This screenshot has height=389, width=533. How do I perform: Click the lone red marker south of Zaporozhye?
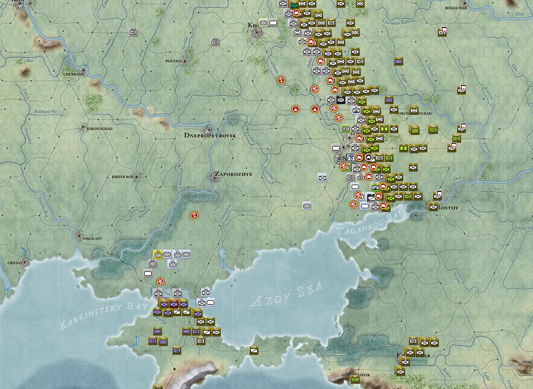tap(194, 215)
